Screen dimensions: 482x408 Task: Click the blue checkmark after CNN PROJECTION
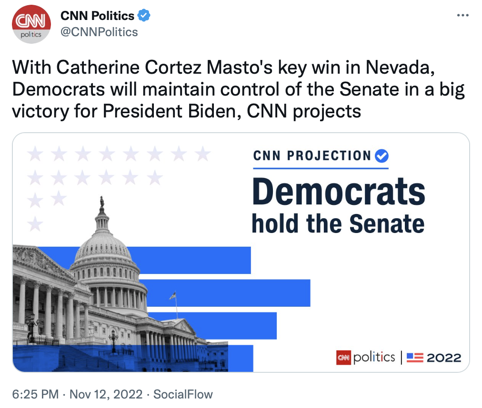click(x=382, y=155)
